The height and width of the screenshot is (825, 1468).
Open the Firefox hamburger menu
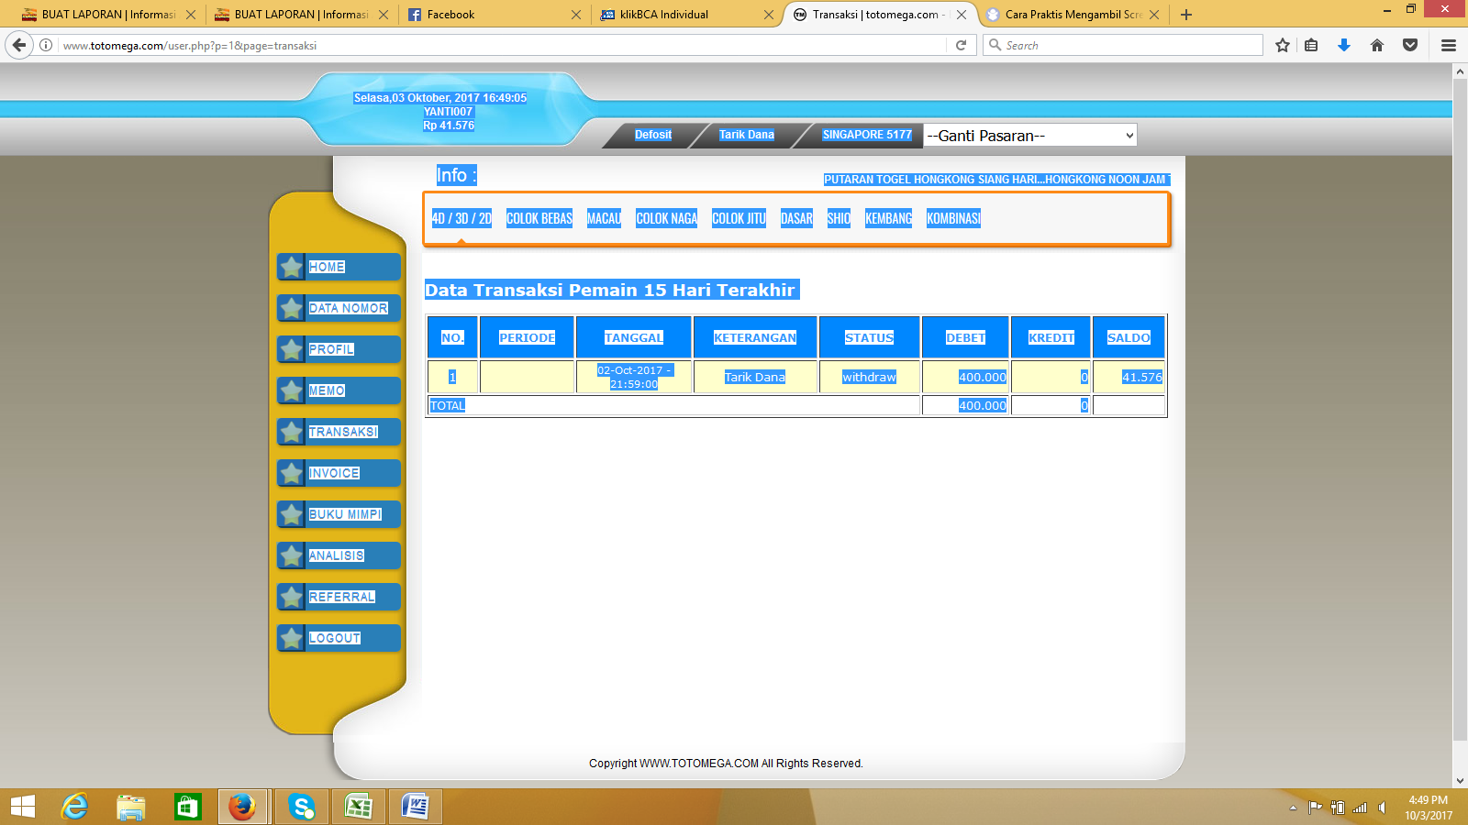point(1449,45)
